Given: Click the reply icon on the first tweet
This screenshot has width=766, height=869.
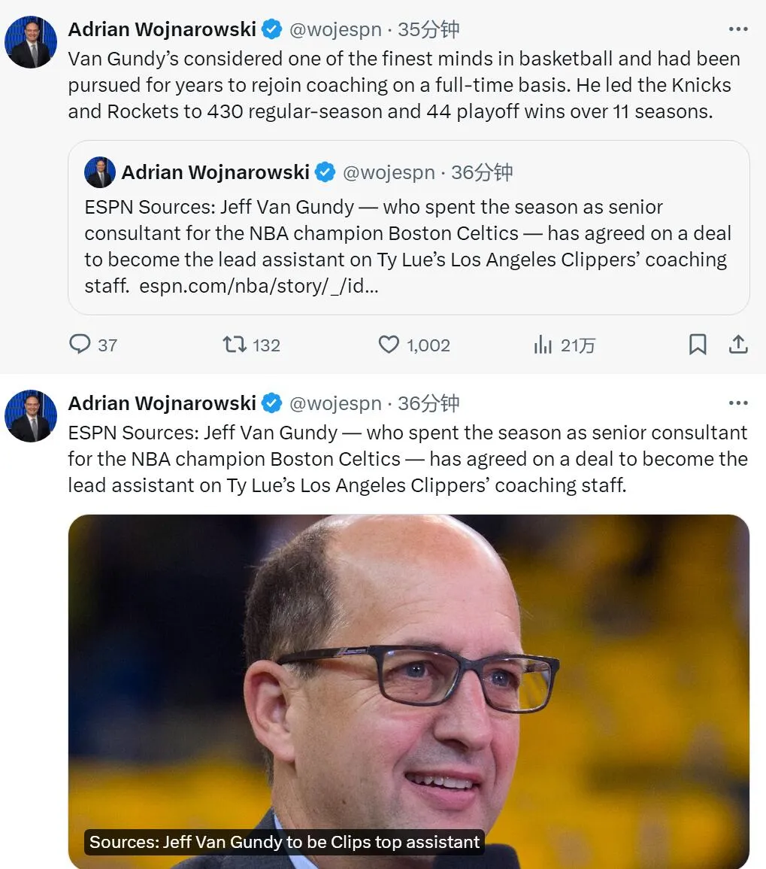Looking at the screenshot, I should click(80, 345).
